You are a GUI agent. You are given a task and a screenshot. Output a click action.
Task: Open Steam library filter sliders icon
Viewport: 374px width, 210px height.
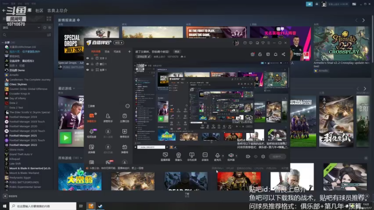click(x=49, y=35)
